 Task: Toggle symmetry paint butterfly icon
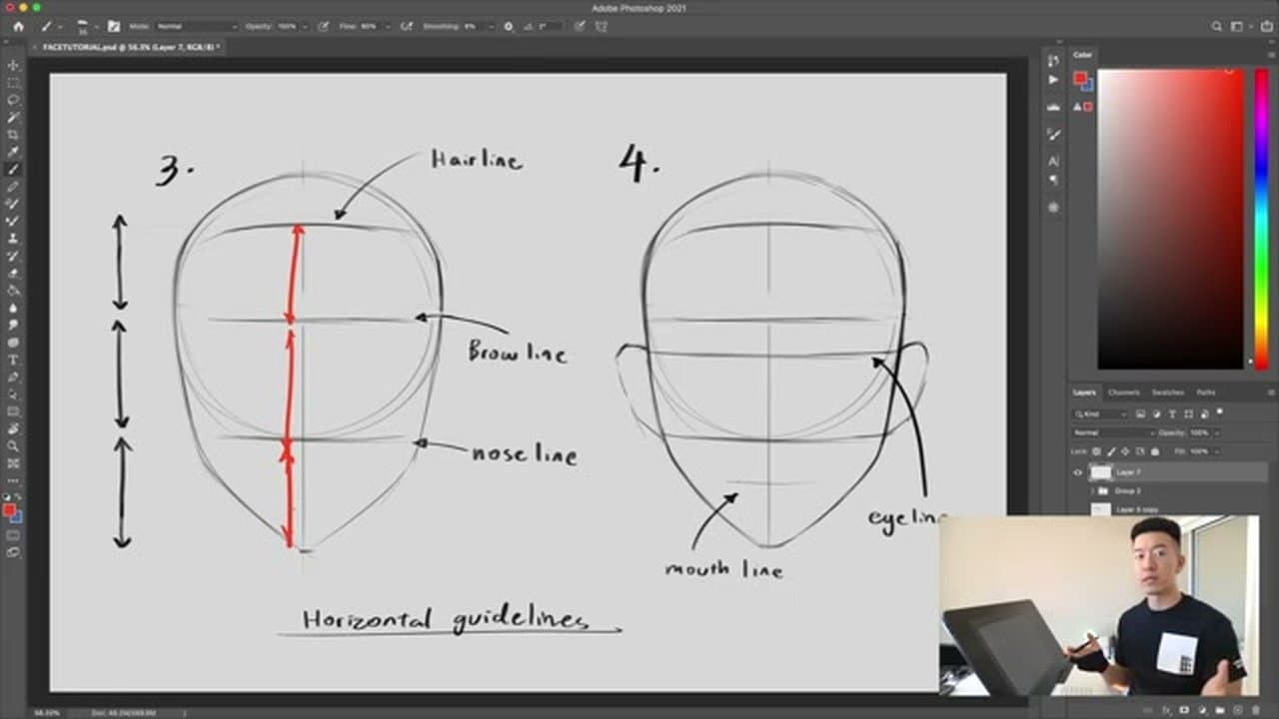point(601,25)
